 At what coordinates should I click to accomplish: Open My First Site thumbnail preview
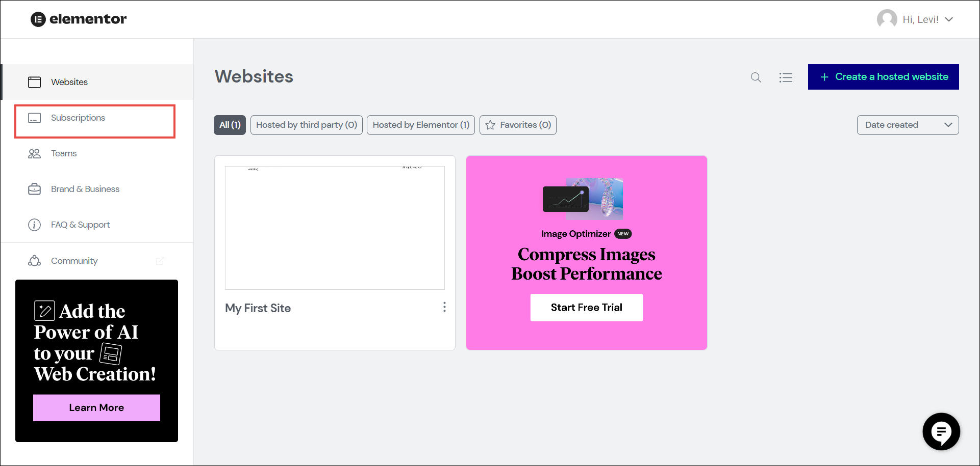pyautogui.click(x=335, y=228)
